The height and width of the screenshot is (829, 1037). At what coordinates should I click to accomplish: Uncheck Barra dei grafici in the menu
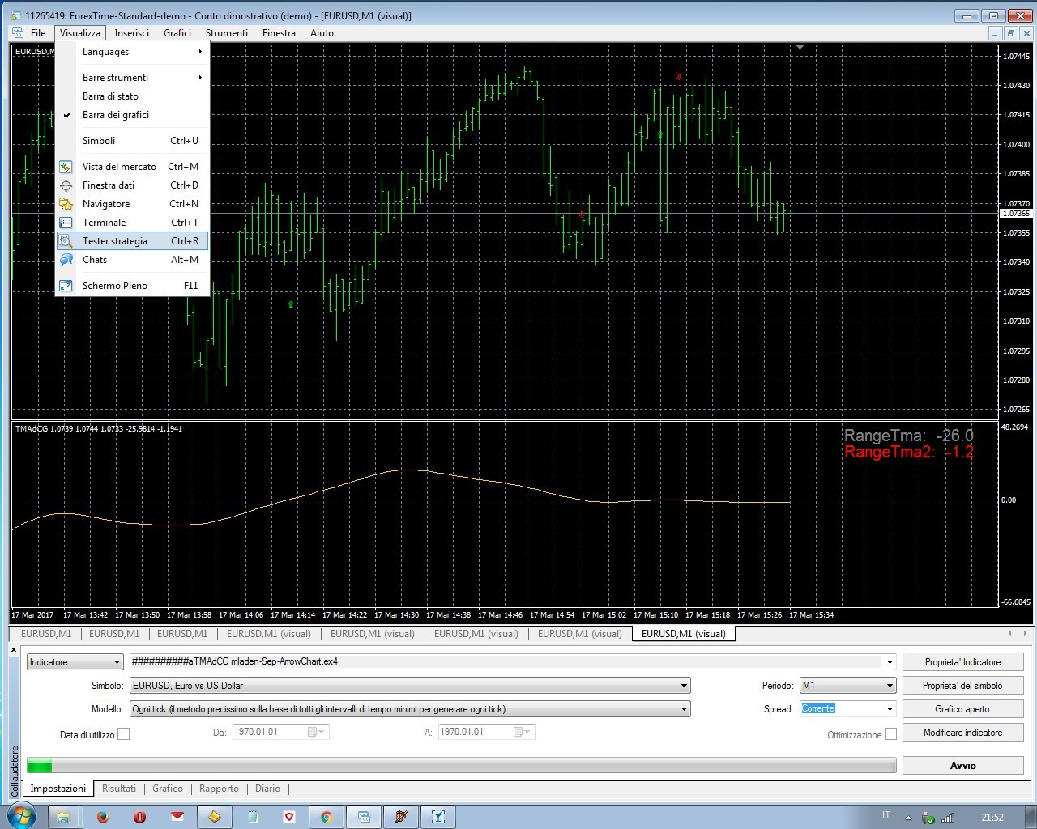[x=115, y=115]
